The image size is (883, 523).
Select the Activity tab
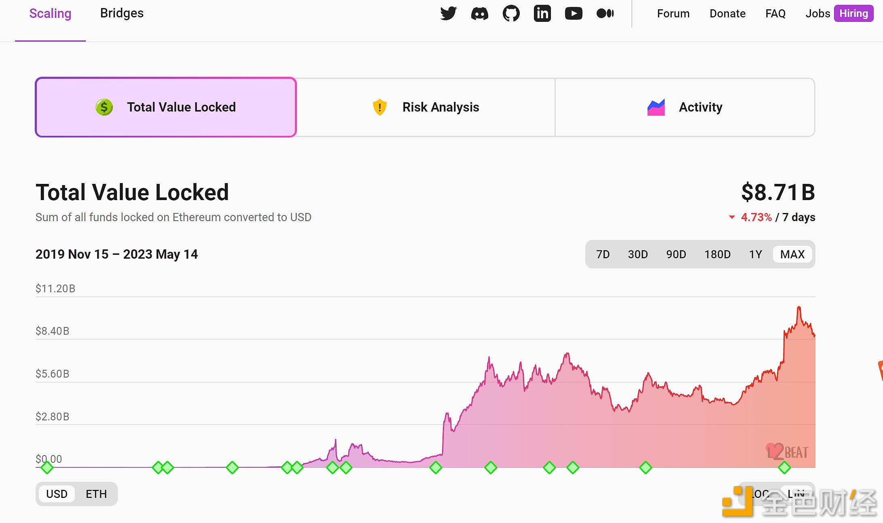(x=685, y=107)
